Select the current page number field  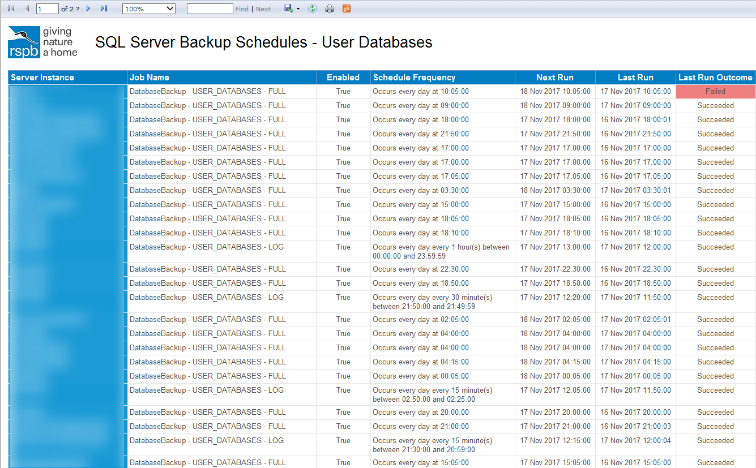coord(46,8)
